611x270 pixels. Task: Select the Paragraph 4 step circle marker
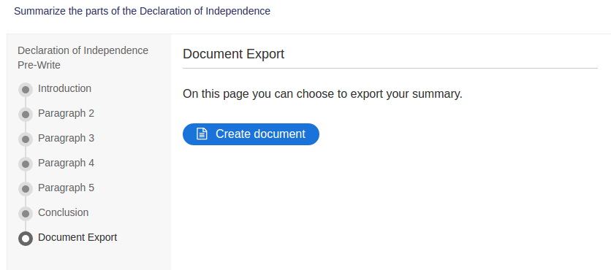(26, 164)
